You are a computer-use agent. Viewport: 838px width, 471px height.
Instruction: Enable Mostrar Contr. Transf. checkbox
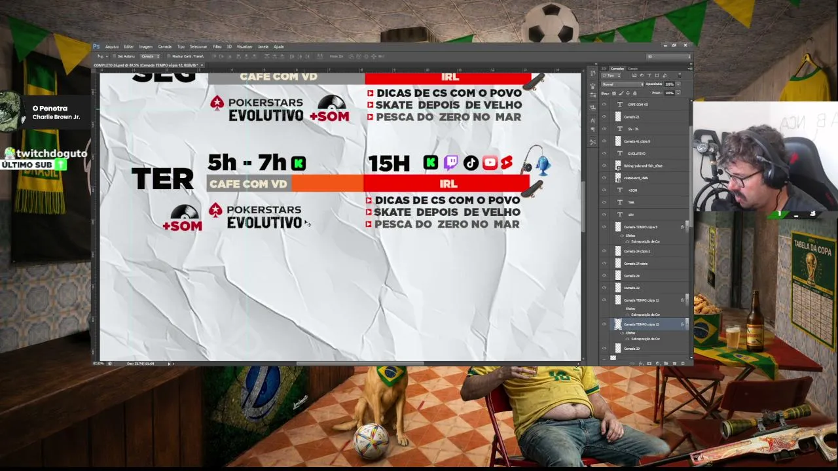pyautogui.click(x=168, y=56)
